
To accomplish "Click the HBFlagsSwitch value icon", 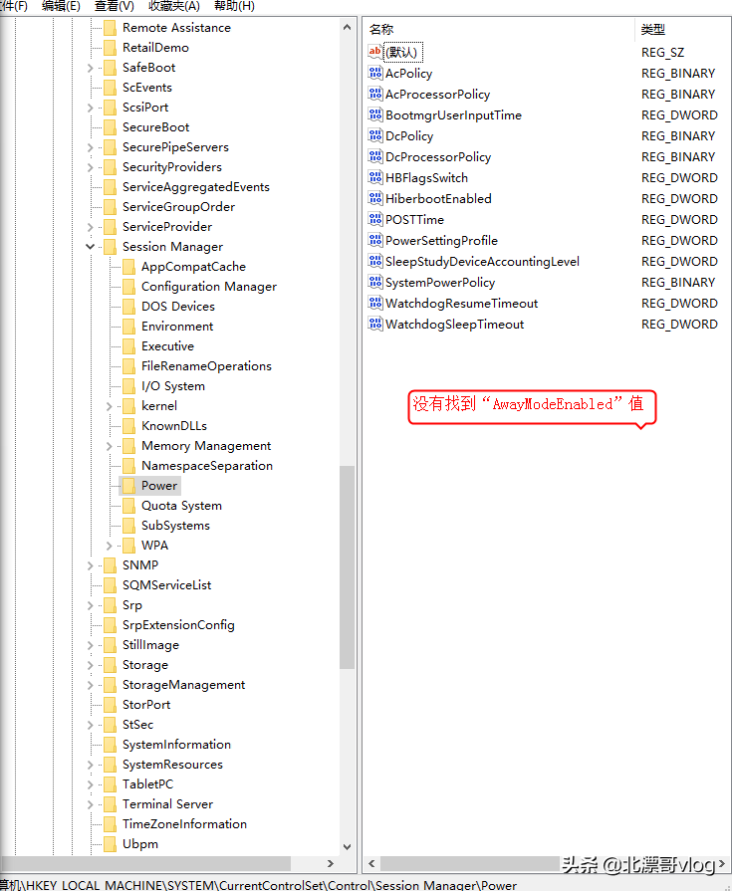I will pyautogui.click(x=375, y=177).
